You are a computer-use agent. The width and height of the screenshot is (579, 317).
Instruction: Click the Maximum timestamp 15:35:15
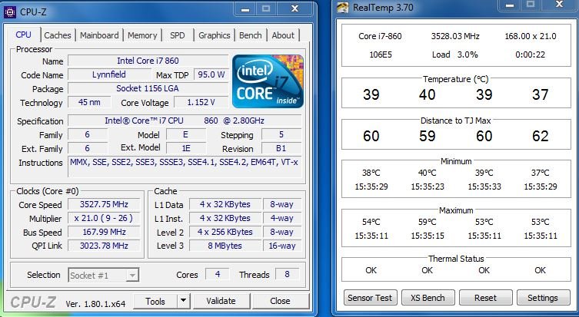428,236
